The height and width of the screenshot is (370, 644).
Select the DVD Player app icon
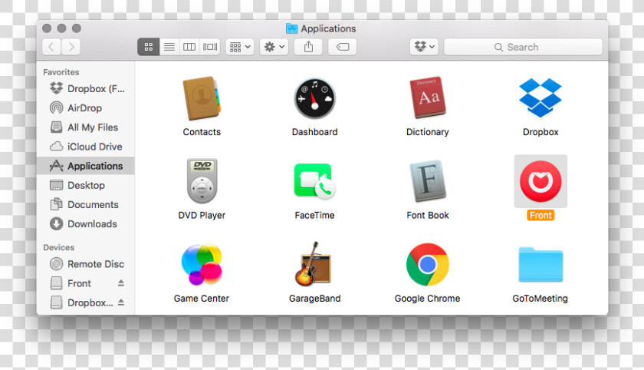[x=202, y=181]
